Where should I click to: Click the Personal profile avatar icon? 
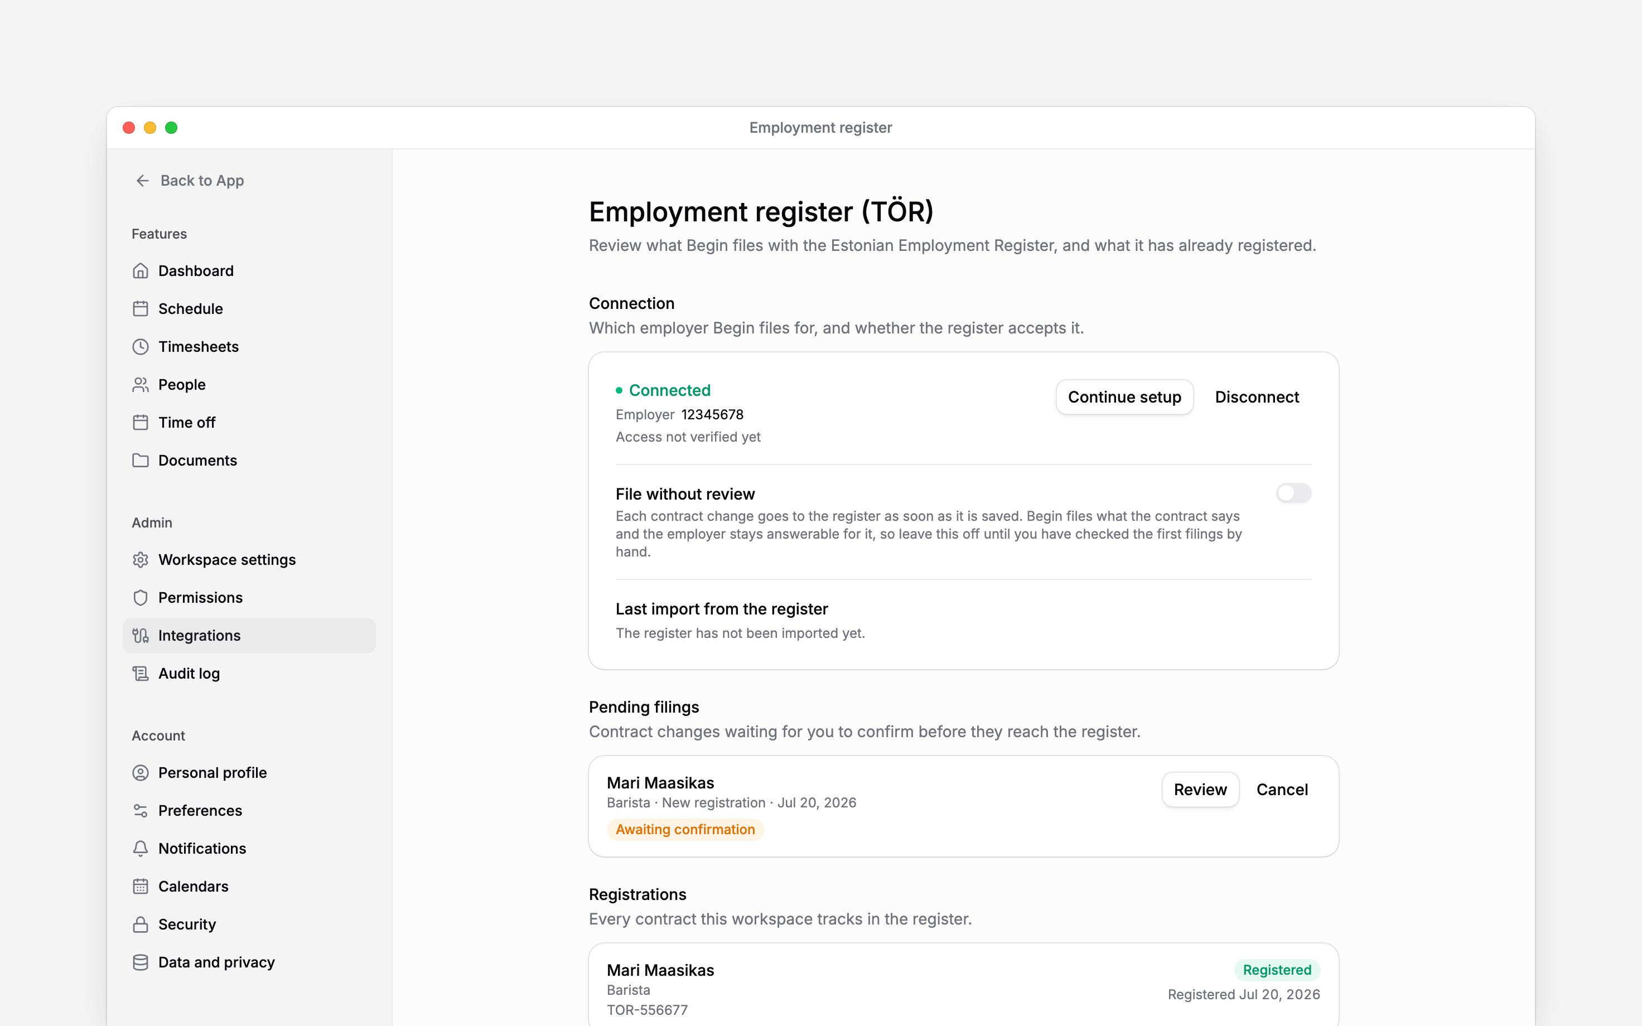141,773
